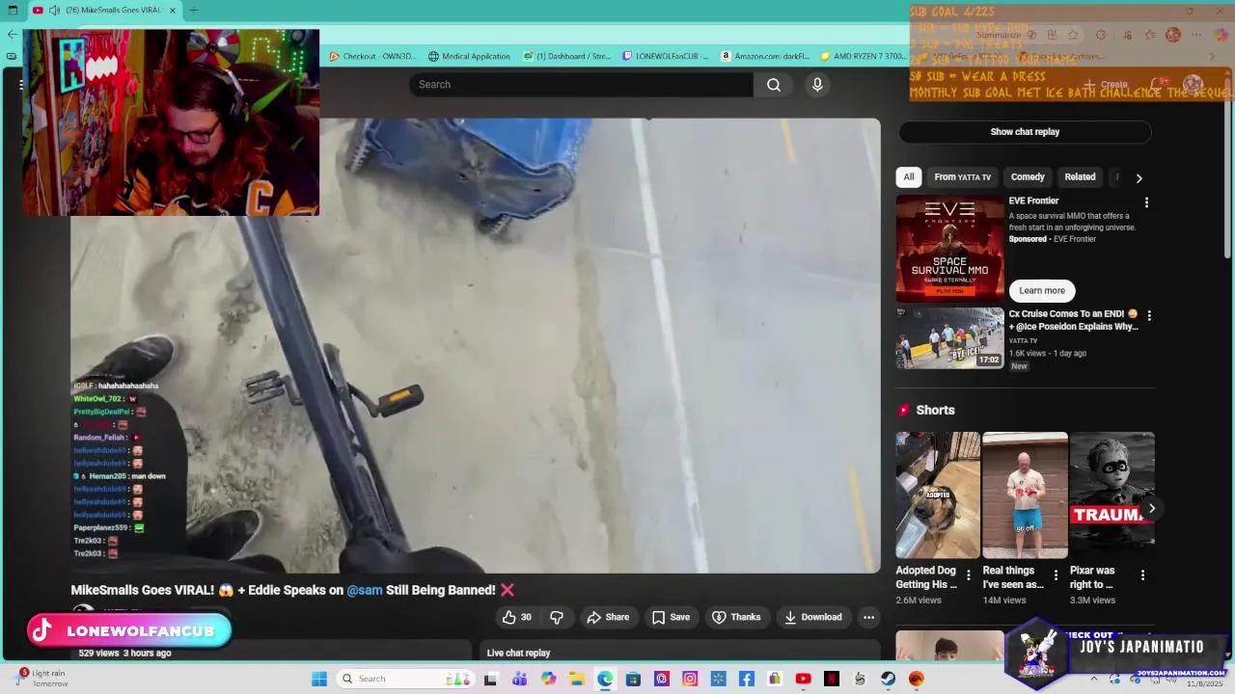This screenshot has height=694, width=1235.
Task: Open options menu for EVE Frontier ad
Action: (x=1146, y=202)
